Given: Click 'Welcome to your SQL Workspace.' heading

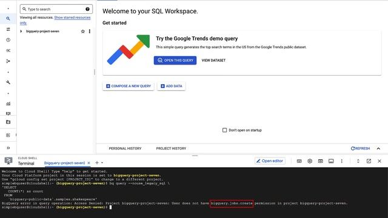Looking at the screenshot, I should pyautogui.click(x=150, y=12).
